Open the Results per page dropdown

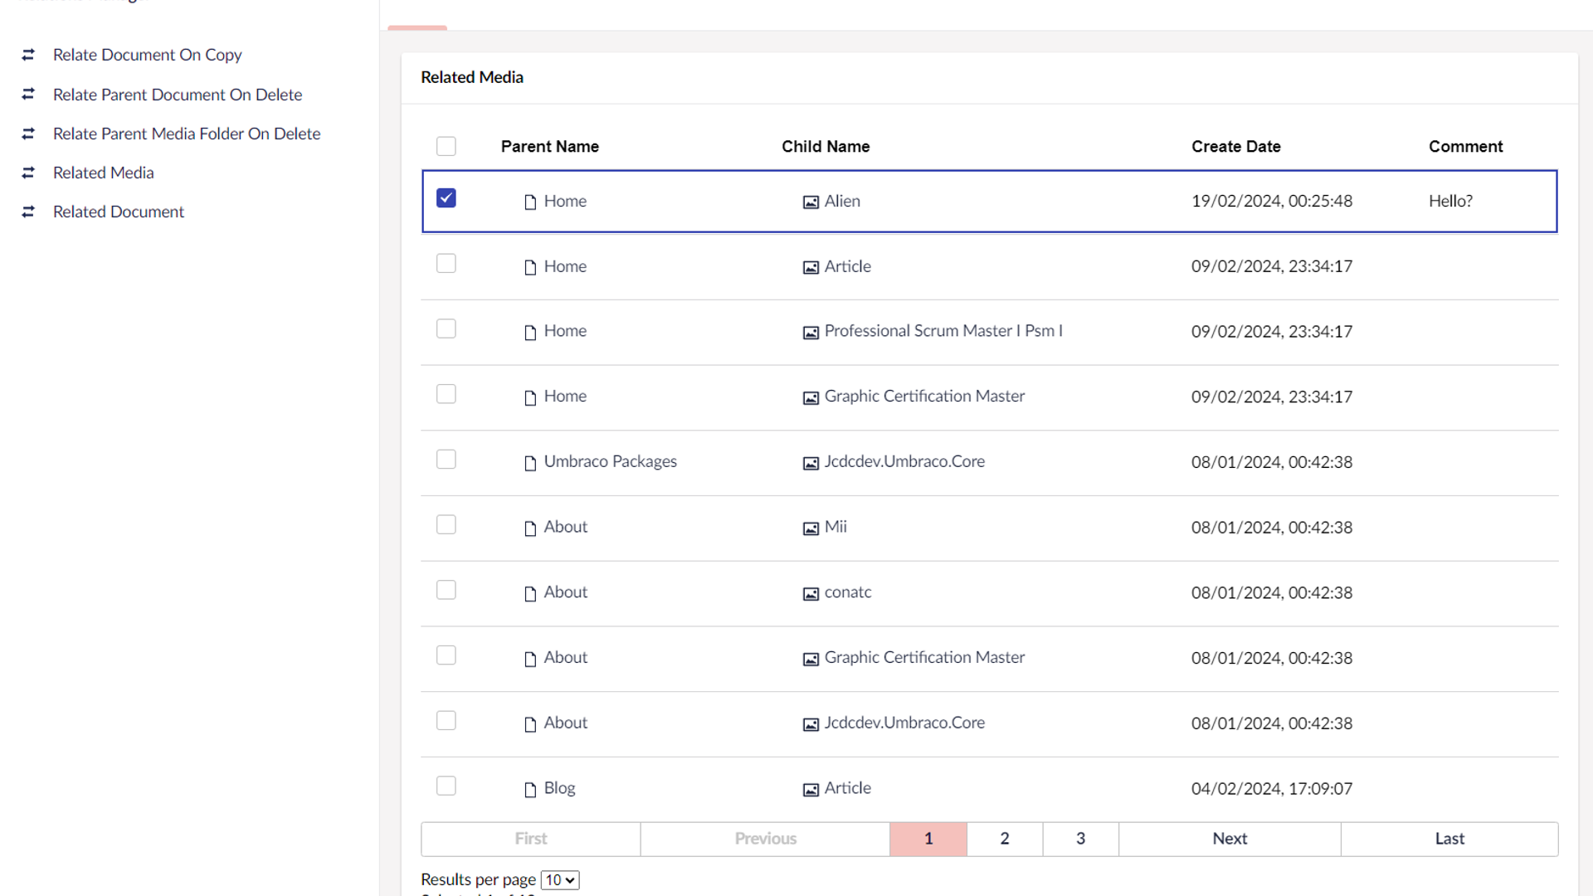pos(560,880)
